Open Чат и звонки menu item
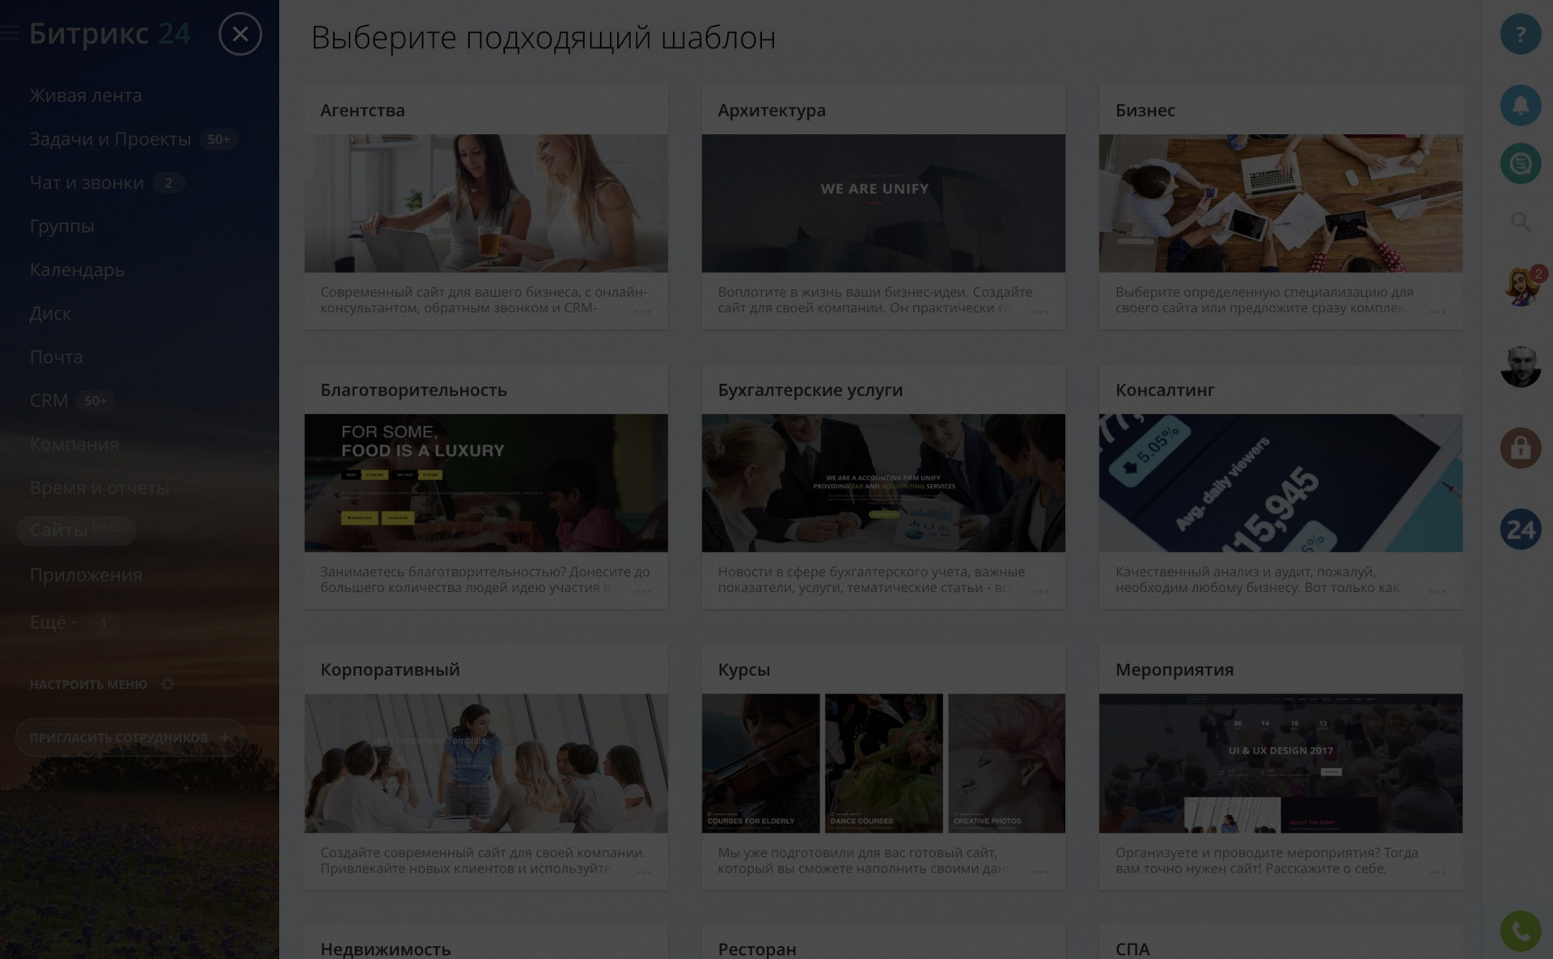Image resolution: width=1553 pixels, height=959 pixels. click(x=87, y=183)
